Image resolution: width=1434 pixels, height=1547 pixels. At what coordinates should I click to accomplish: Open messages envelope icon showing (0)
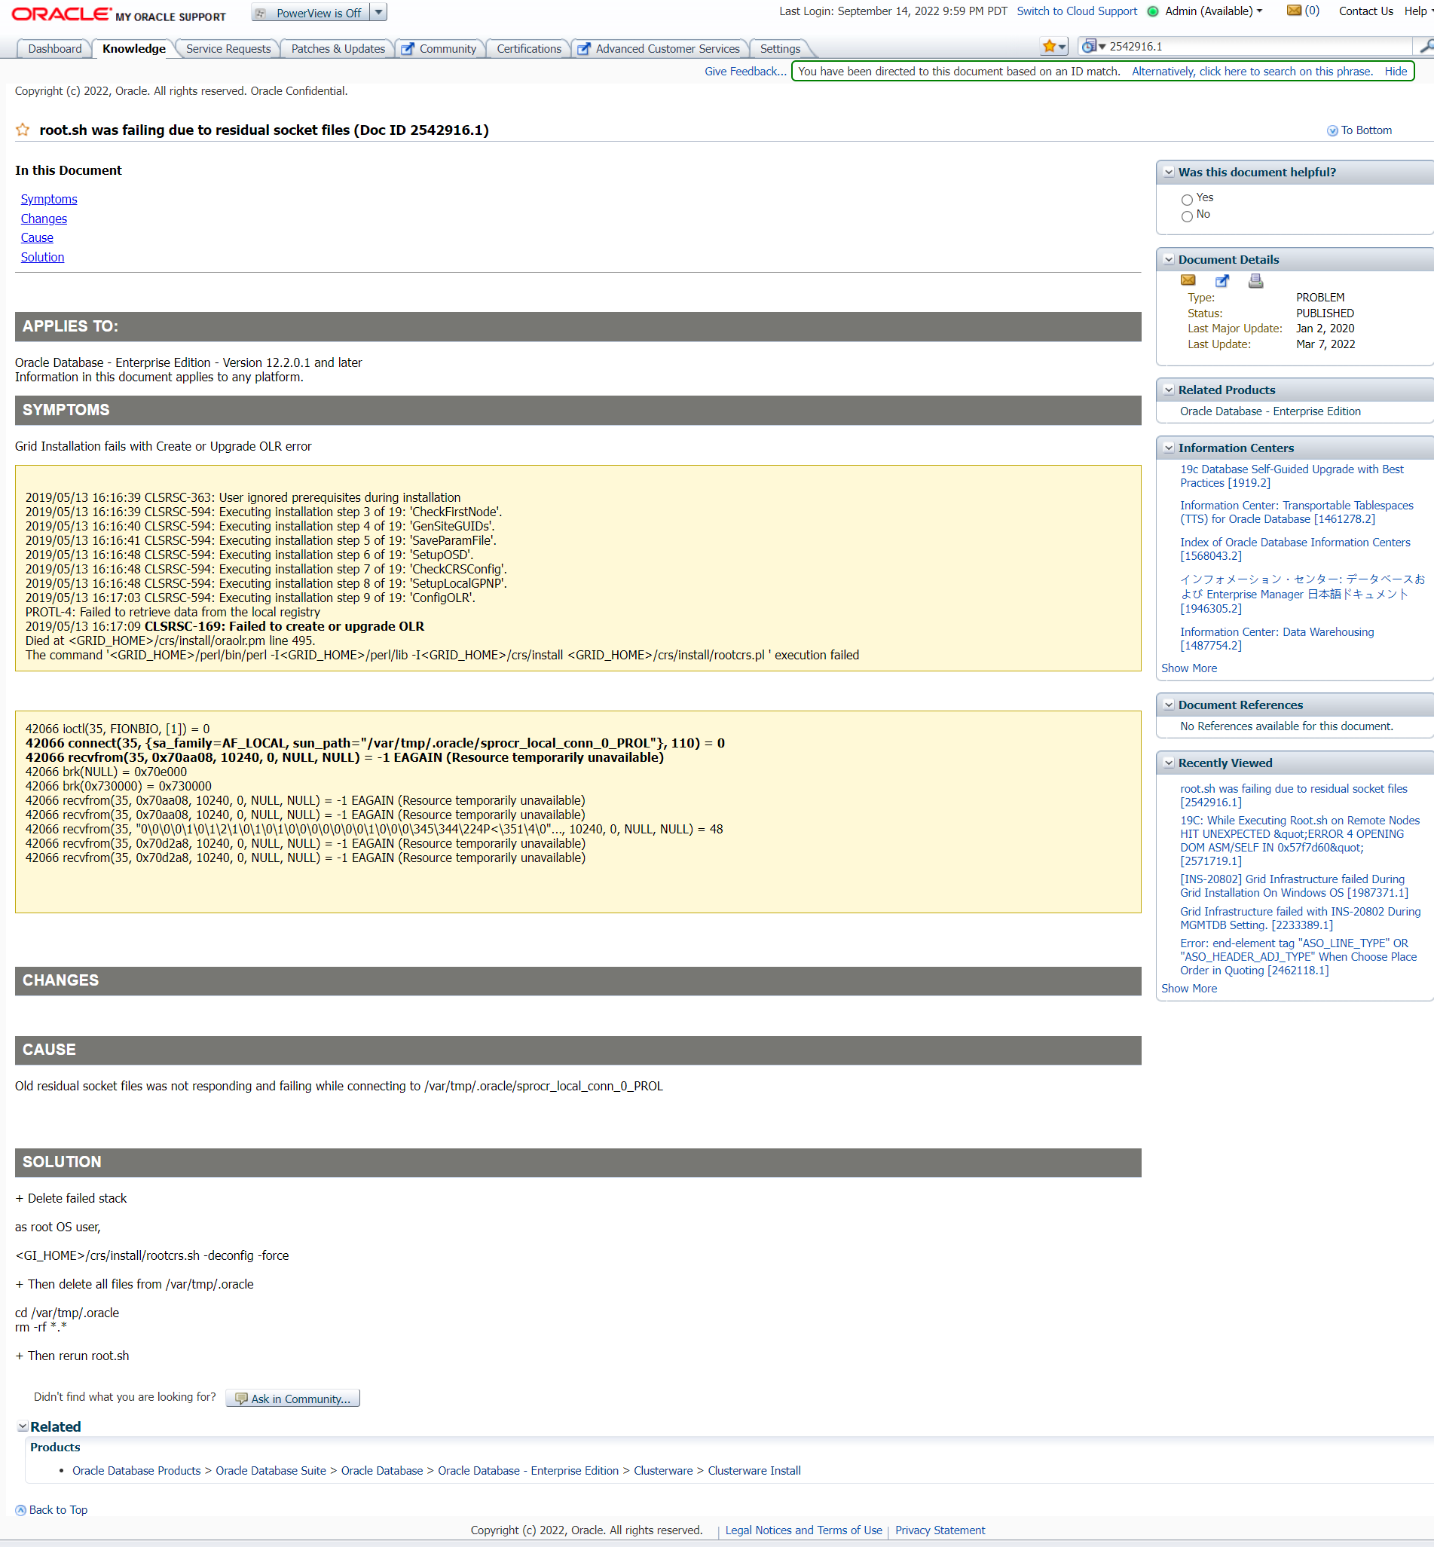(x=1294, y=11)
